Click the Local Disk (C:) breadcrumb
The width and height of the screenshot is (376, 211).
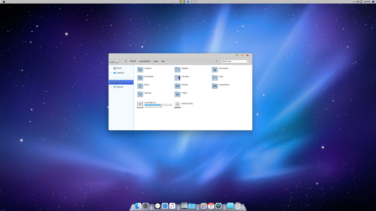click(145, 61)
